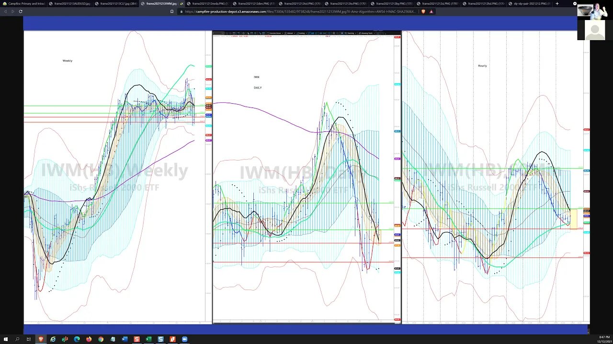The height and width of the screenshot is (344, 613).
Task: Launch Internet Explorer from the taskbar
Action: tap(53, 339)
